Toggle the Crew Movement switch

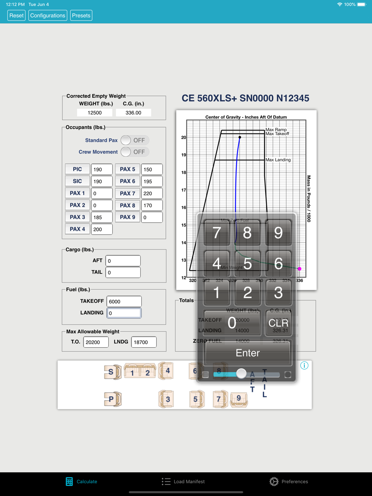tap(135, 152)
